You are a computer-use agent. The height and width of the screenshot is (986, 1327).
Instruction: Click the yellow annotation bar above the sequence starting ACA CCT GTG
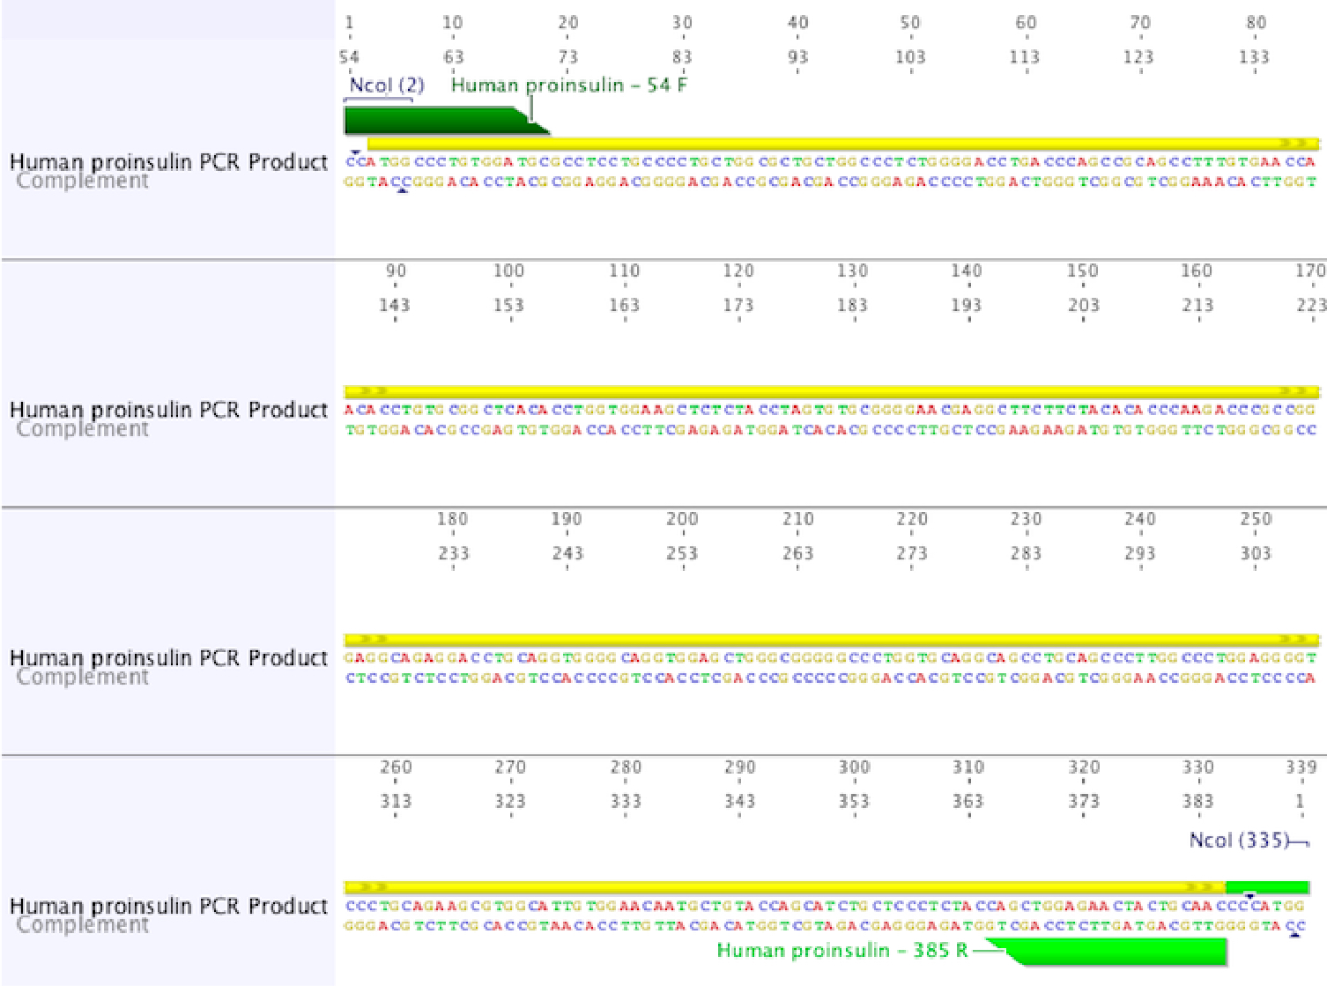pos(831,390)
